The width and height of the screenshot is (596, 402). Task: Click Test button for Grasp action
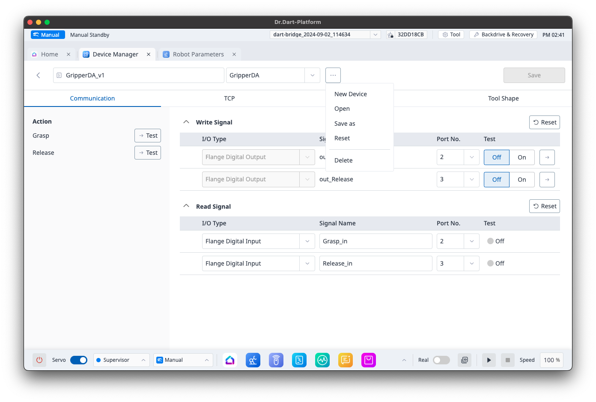click(x=148, y=136)
